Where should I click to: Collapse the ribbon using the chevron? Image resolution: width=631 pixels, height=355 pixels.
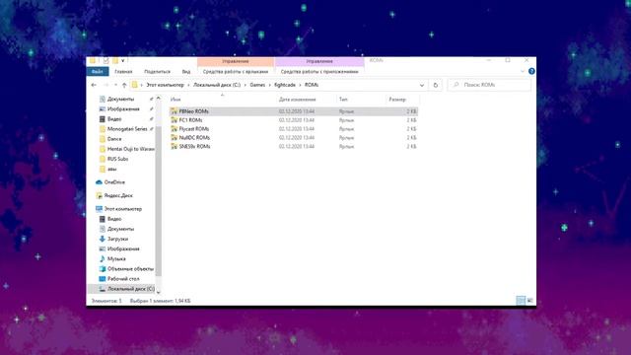click(523, 71)
